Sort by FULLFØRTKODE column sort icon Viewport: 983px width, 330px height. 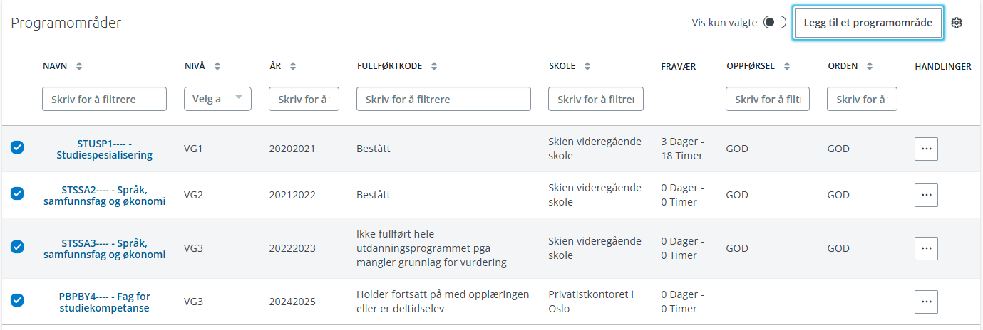[x=434, y=66]
